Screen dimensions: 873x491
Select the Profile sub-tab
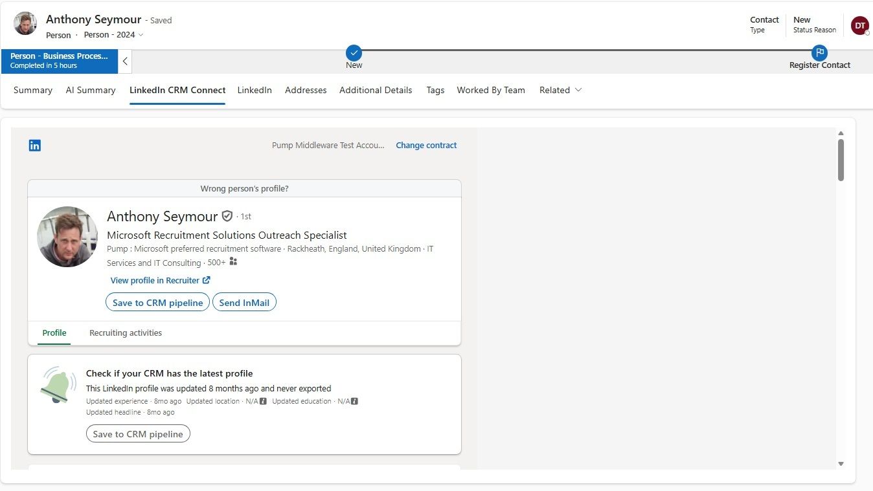pyautogui.click(x=54, y=333)
